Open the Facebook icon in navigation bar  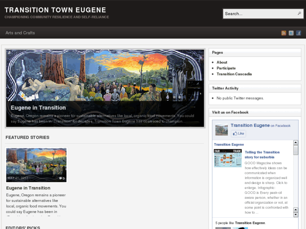[298, 33]
